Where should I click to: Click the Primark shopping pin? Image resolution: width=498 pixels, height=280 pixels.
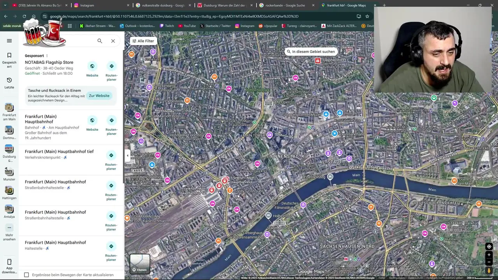[340, 113]
